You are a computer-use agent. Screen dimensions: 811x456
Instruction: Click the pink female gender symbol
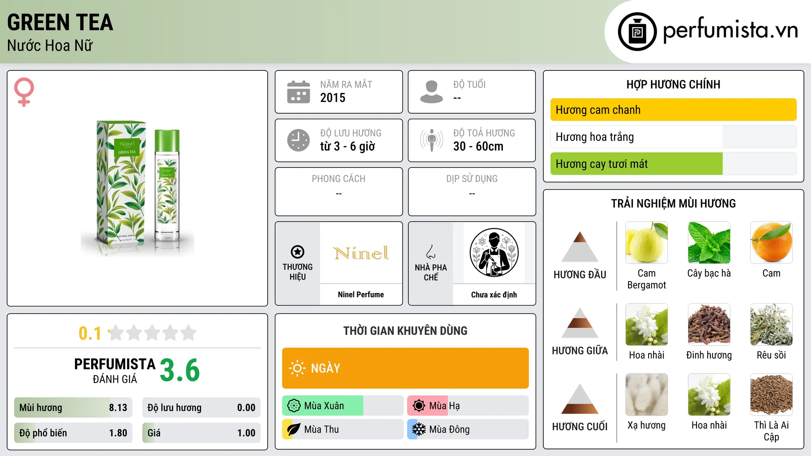(24, 92)
